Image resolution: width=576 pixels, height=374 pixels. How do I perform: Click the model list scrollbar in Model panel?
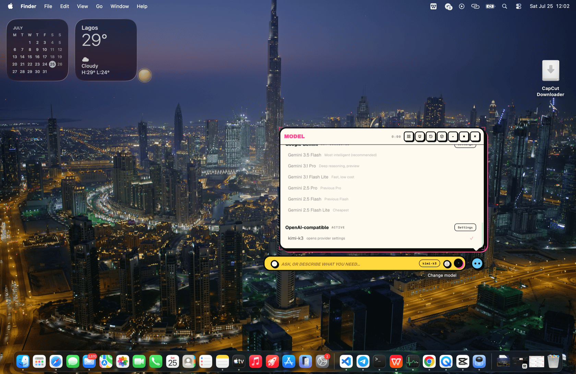pyautogui.click(x=482, y=234)
